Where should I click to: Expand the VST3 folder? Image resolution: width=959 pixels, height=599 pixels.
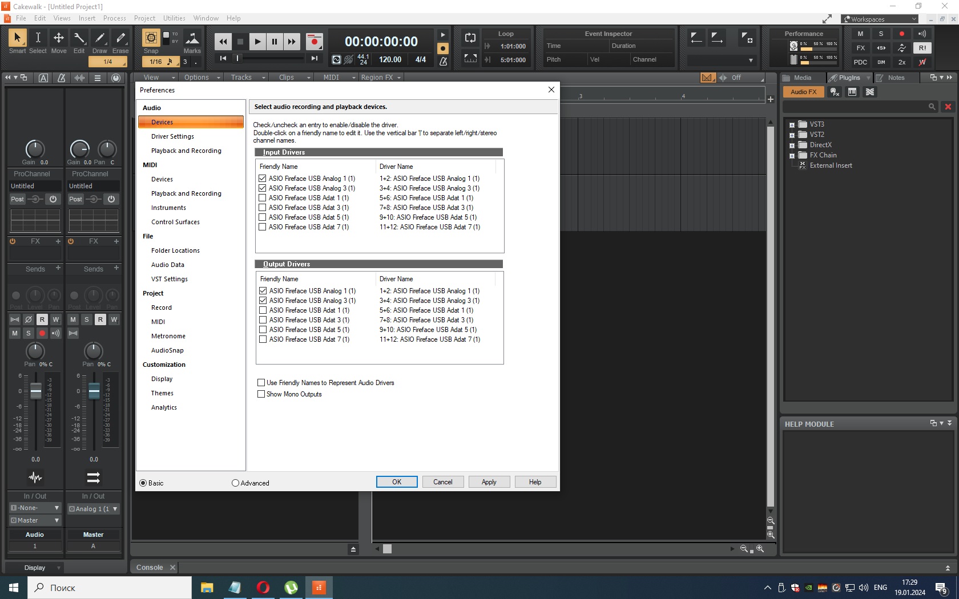click(x=792, y=125)
